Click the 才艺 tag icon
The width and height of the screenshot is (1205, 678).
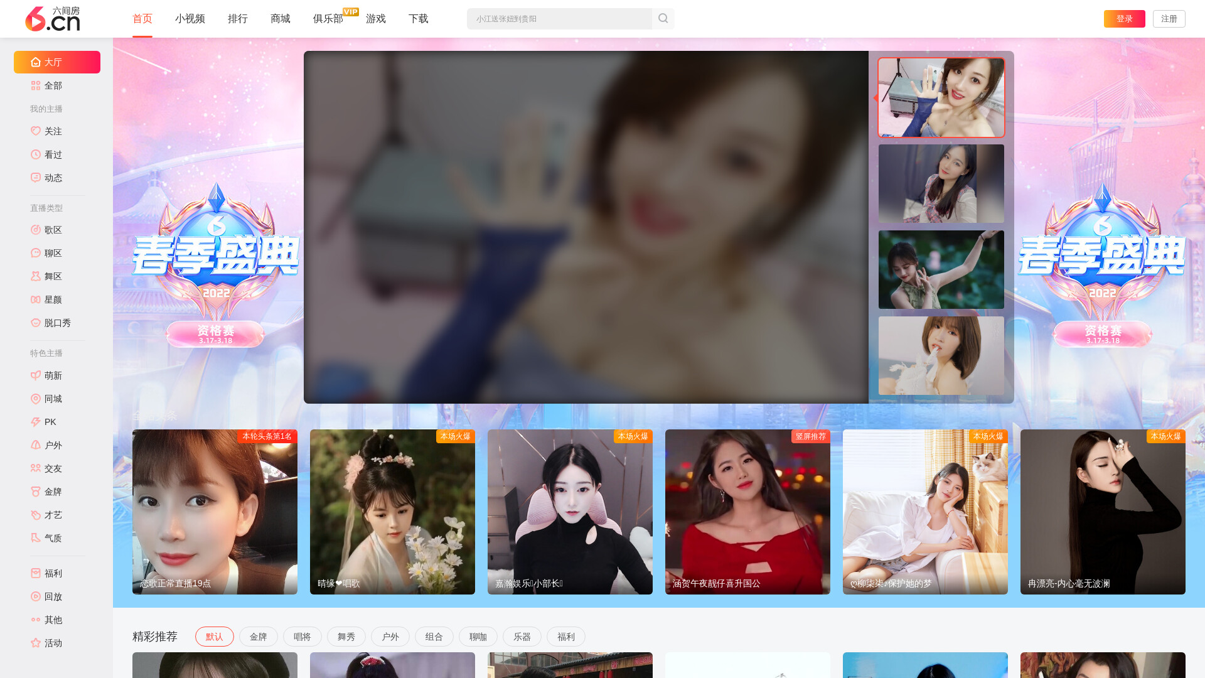point(36,515)
